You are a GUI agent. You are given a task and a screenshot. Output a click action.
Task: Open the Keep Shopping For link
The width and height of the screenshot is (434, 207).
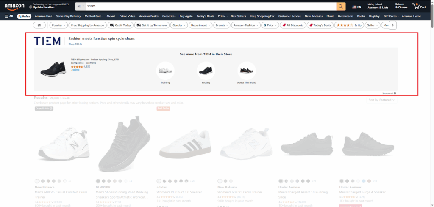[x=262, y=16]
